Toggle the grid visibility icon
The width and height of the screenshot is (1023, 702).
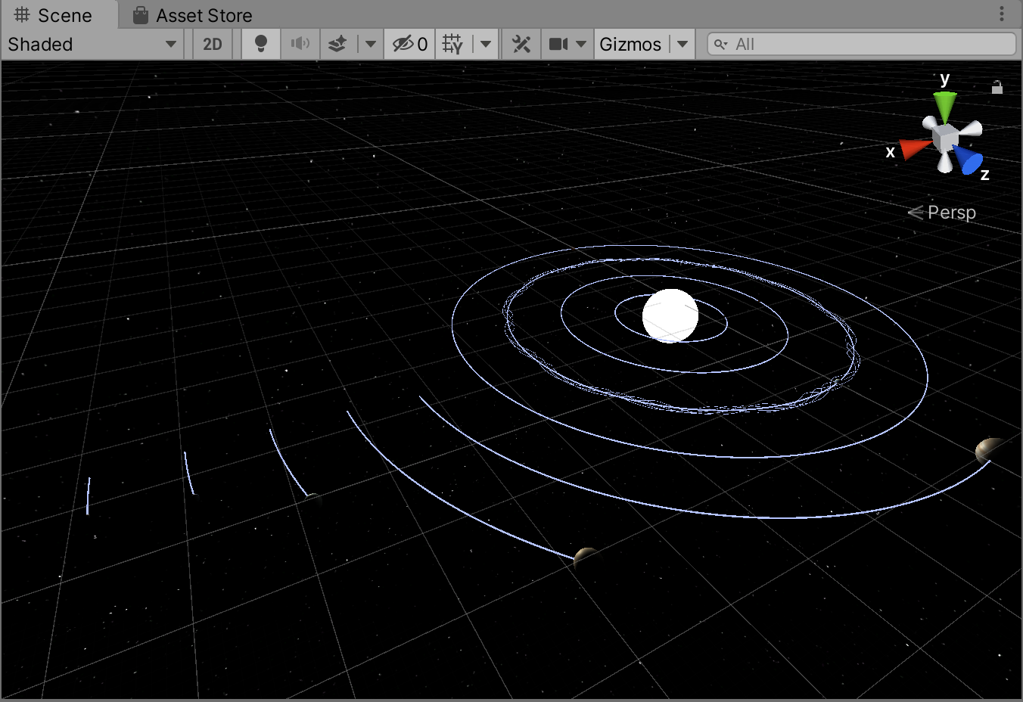tap(452, 44)
